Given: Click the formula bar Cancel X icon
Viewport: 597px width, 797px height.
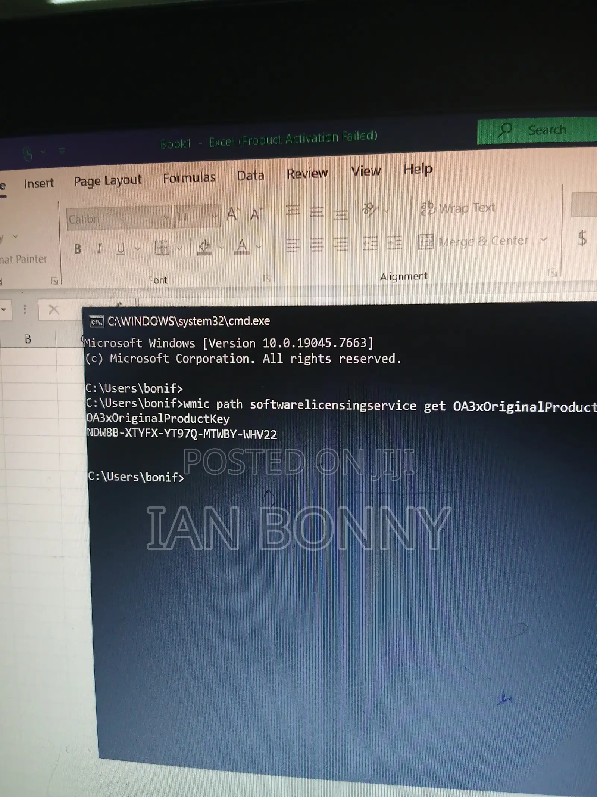Looking at the screenshot, I should click(54, 310).
